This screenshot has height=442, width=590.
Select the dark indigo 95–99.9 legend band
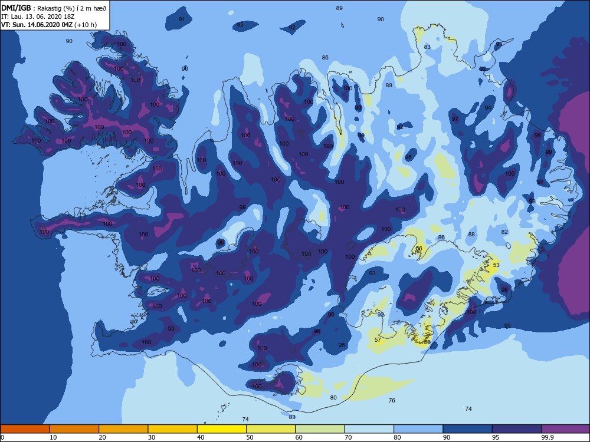[x=517, y=429]
